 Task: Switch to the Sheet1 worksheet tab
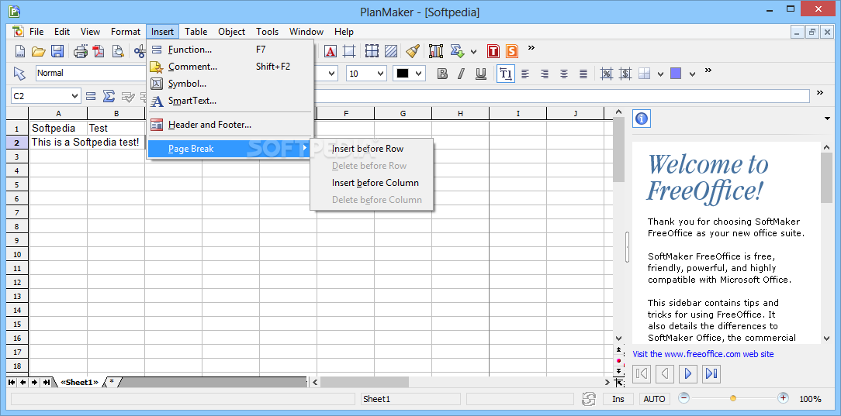click(x=79, y=382)
